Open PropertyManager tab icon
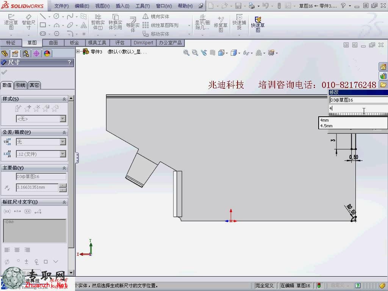Viewport: 388px width, 291px height. click(x=15, y=53)
